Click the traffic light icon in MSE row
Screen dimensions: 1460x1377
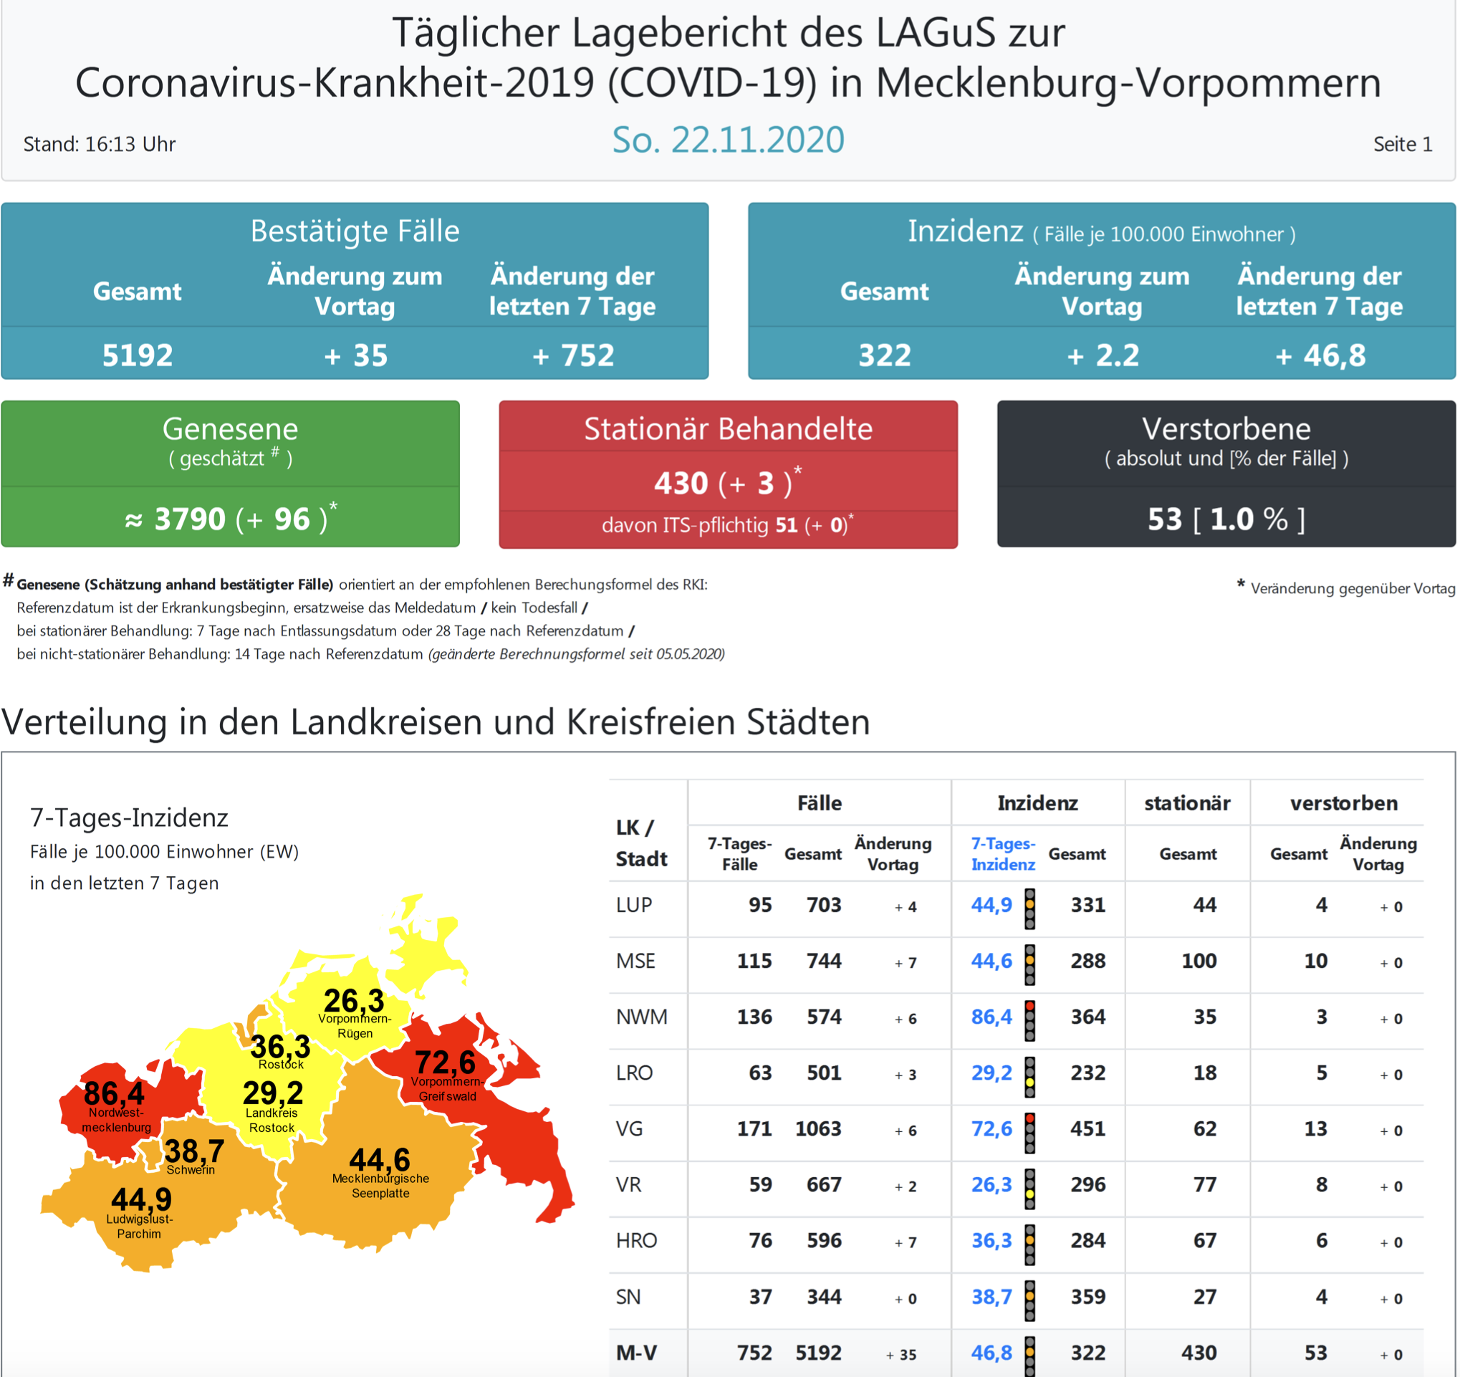[x=1029, y=964]
